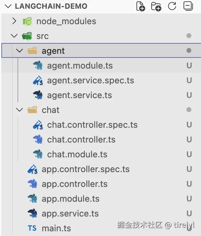This screenshot has width=201, height=236.
Task: Collapse the src folder chevron
Action: 14,36
